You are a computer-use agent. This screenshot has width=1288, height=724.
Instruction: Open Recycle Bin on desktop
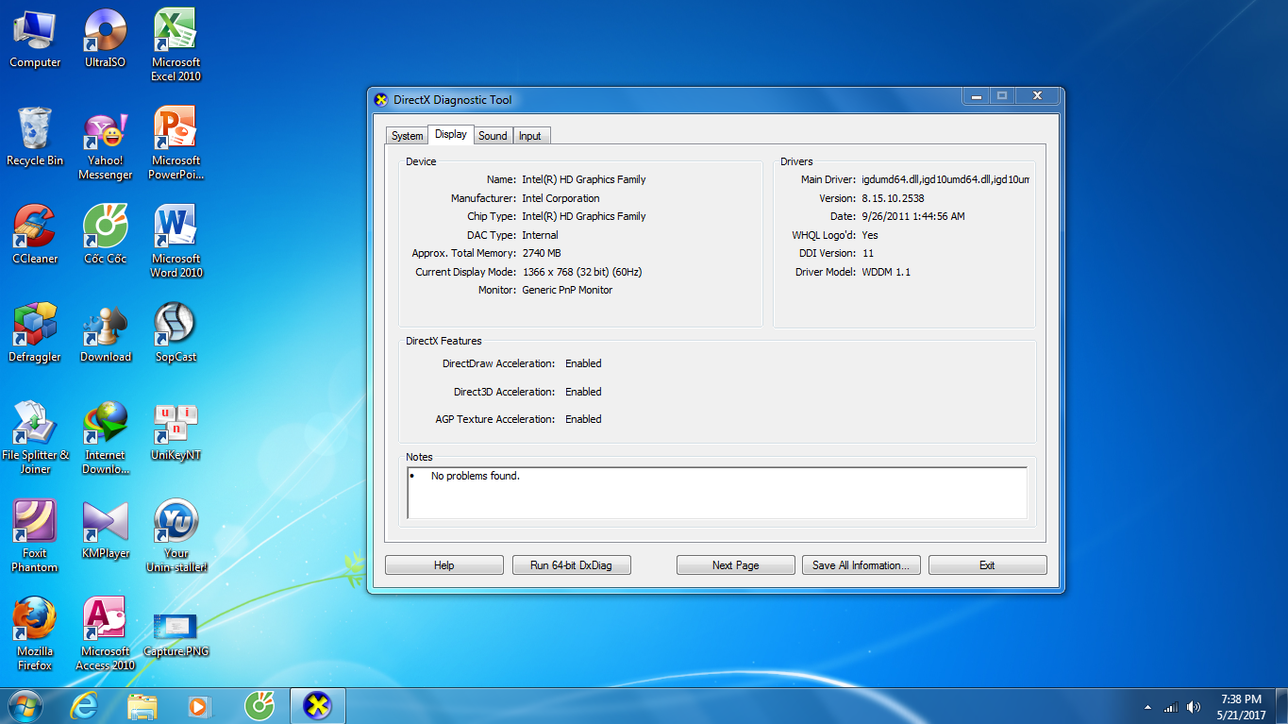tap(35, 131)
